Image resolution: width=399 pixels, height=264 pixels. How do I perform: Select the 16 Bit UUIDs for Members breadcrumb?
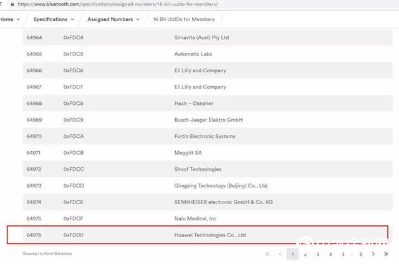coord(184,19)
